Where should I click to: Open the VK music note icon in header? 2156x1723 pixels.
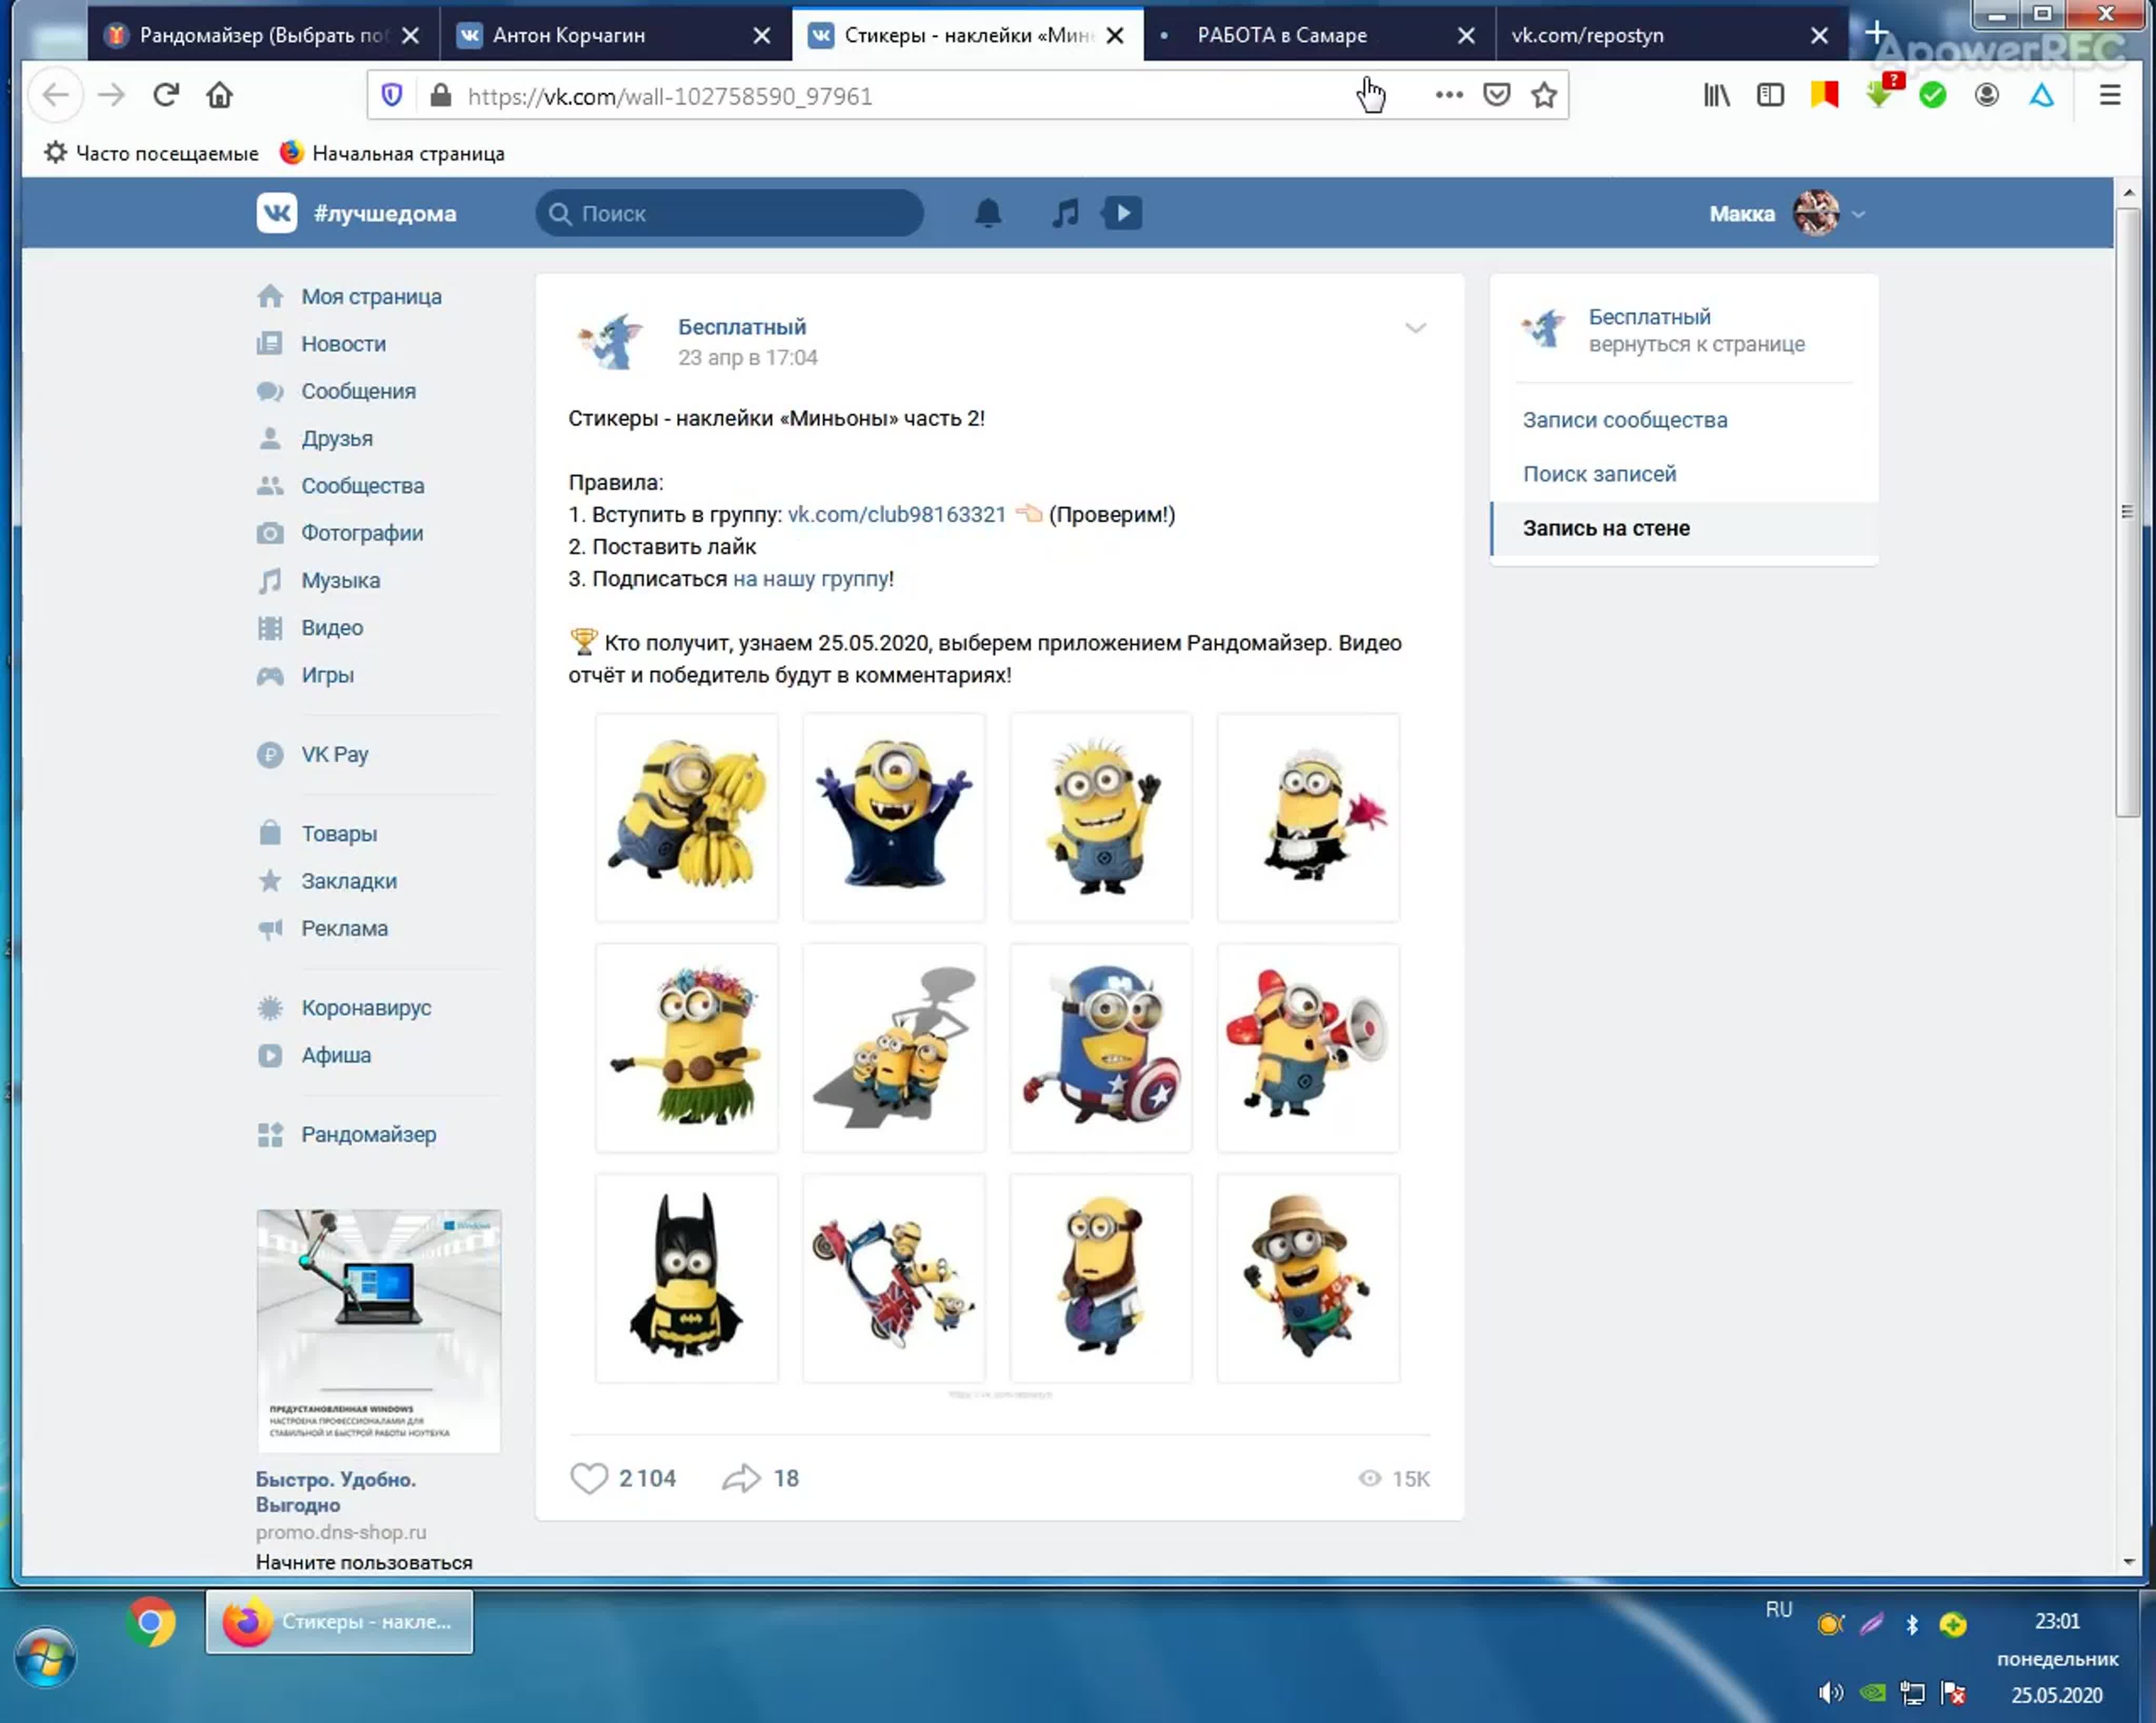[1065, 213]
